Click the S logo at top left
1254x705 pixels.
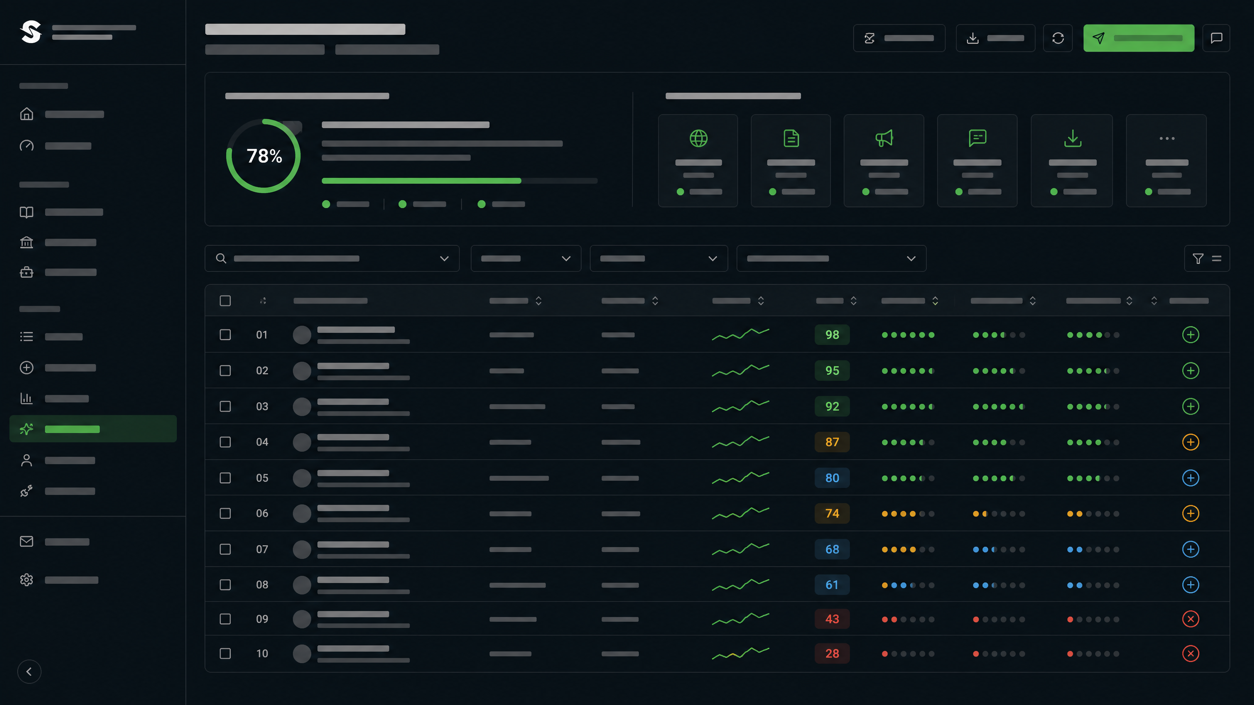pyautogui.click(x=31, y=32)
